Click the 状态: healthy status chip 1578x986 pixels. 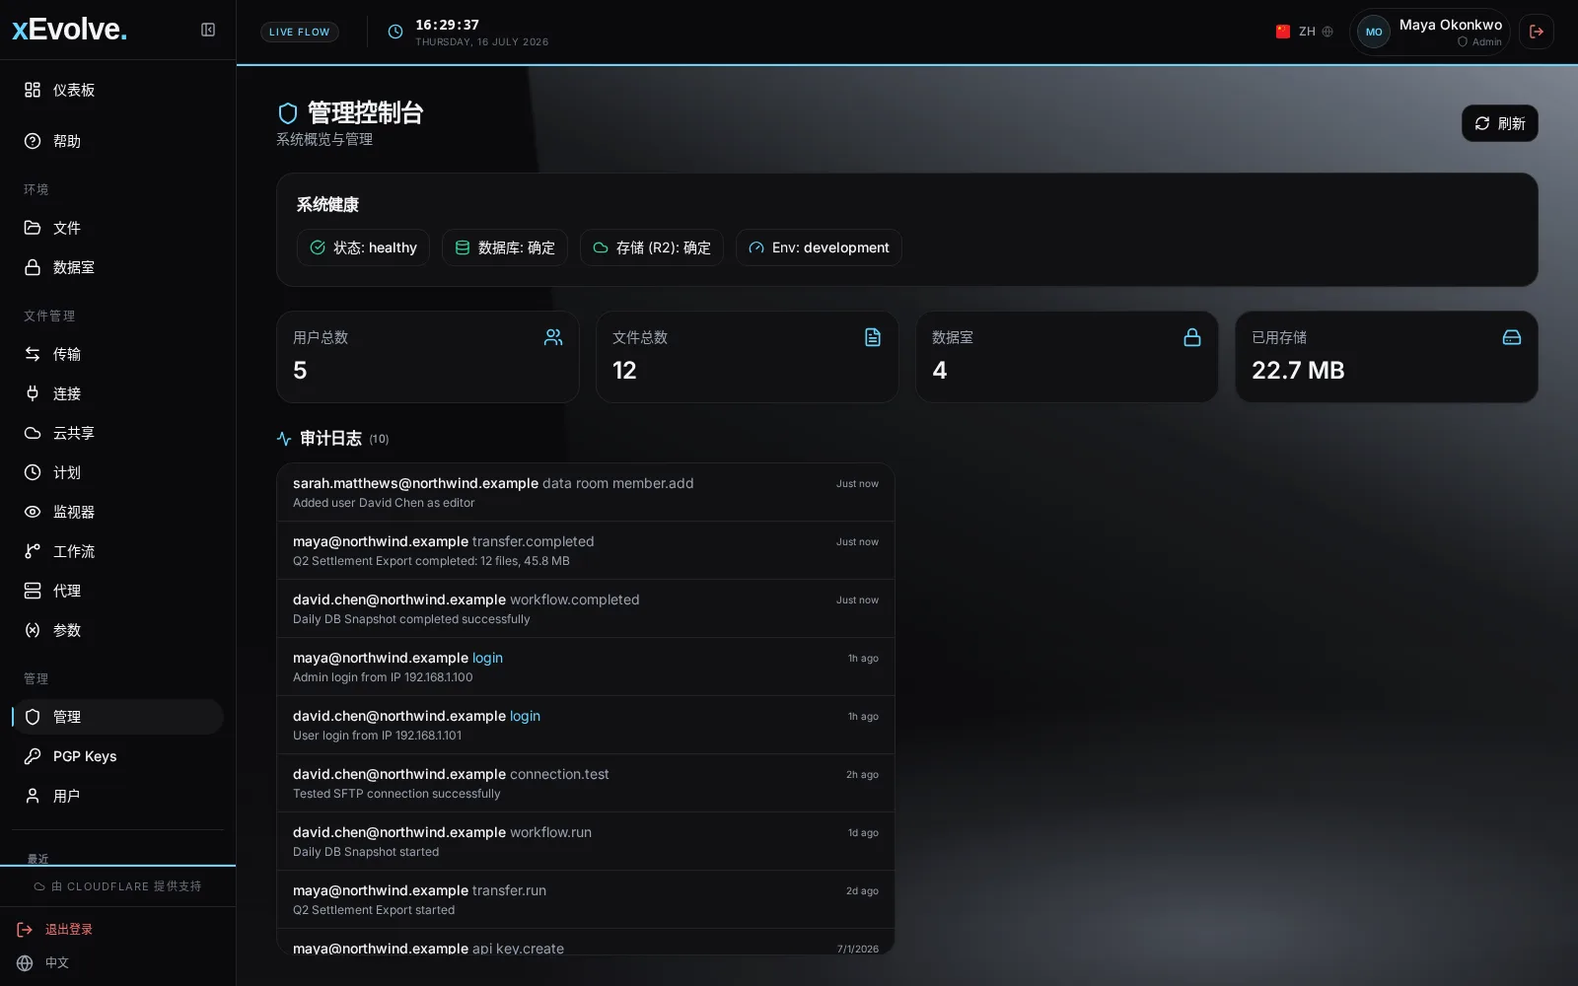[363, 247]
